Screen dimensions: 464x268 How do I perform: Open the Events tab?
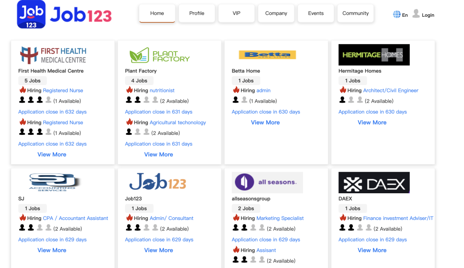pyautogui.click(x=316, y=13)
